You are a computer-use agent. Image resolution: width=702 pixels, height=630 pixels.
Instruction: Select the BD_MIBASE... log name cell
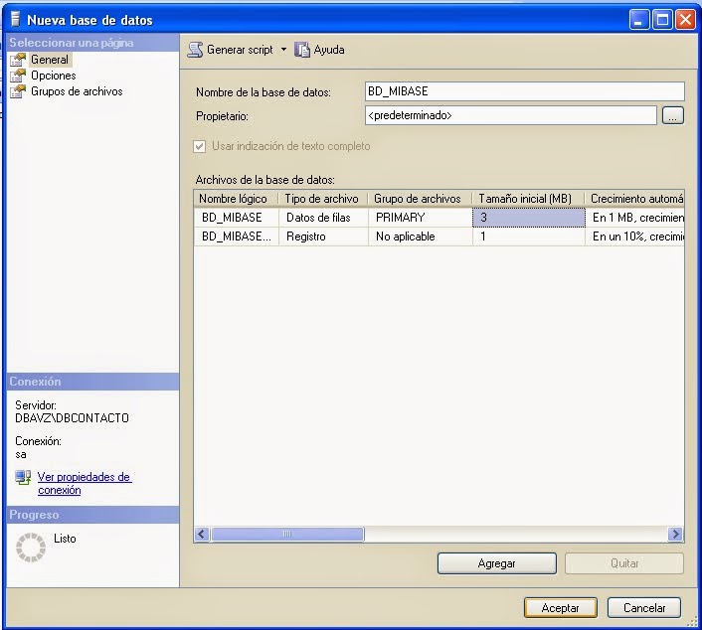pyautogui.click(x=237, y=236)
